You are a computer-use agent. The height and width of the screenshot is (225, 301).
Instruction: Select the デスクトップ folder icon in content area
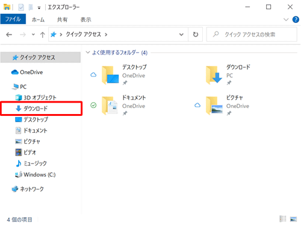[x=110, y=75]
